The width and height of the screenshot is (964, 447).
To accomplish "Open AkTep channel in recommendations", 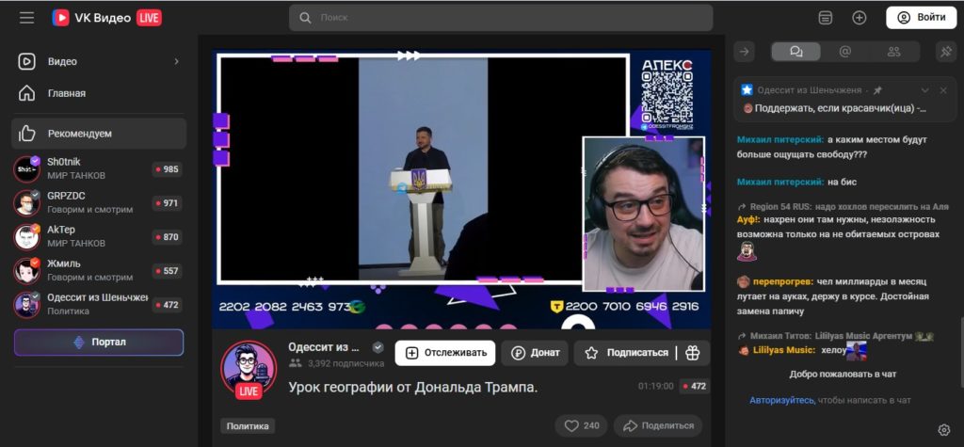I will pyautogui.click(x=98, y=237).
